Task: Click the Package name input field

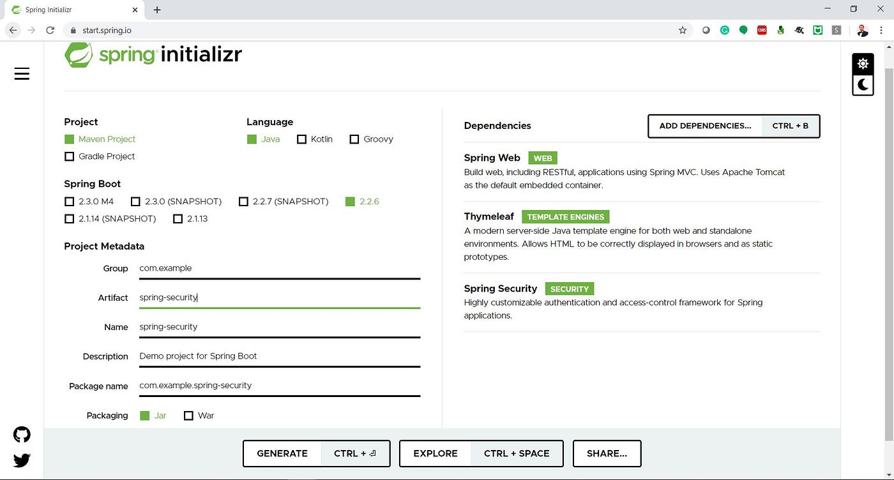Action: (280, 386)
